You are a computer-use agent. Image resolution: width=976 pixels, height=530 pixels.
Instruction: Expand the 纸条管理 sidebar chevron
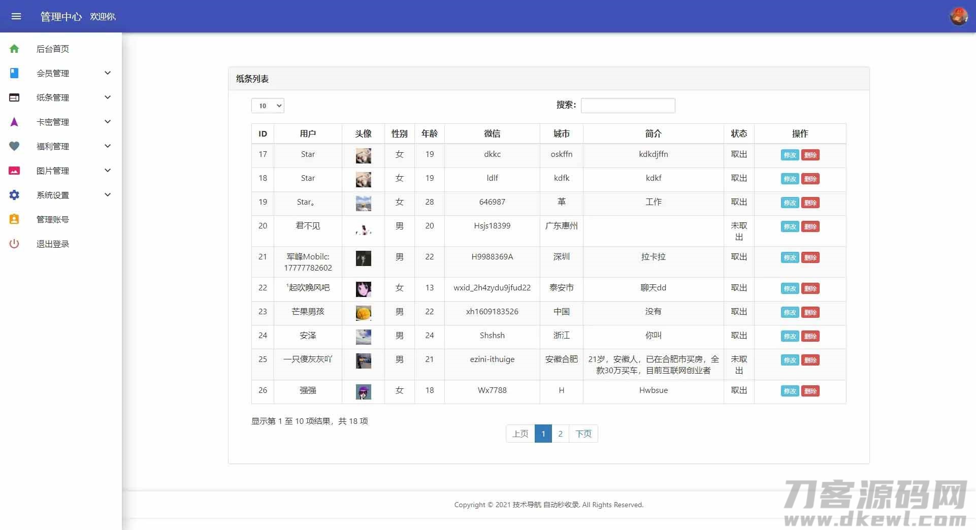tap(107, 97)
